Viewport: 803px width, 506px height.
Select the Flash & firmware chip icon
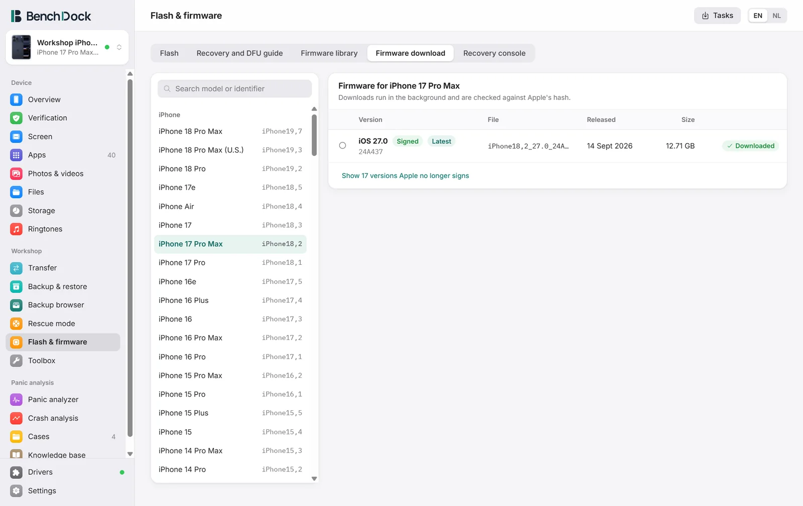17,342
